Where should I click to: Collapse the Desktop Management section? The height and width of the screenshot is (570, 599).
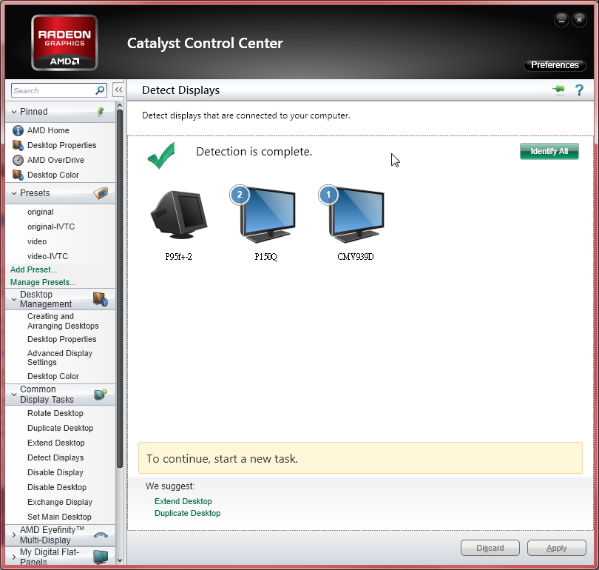click(x=14, y=299)
